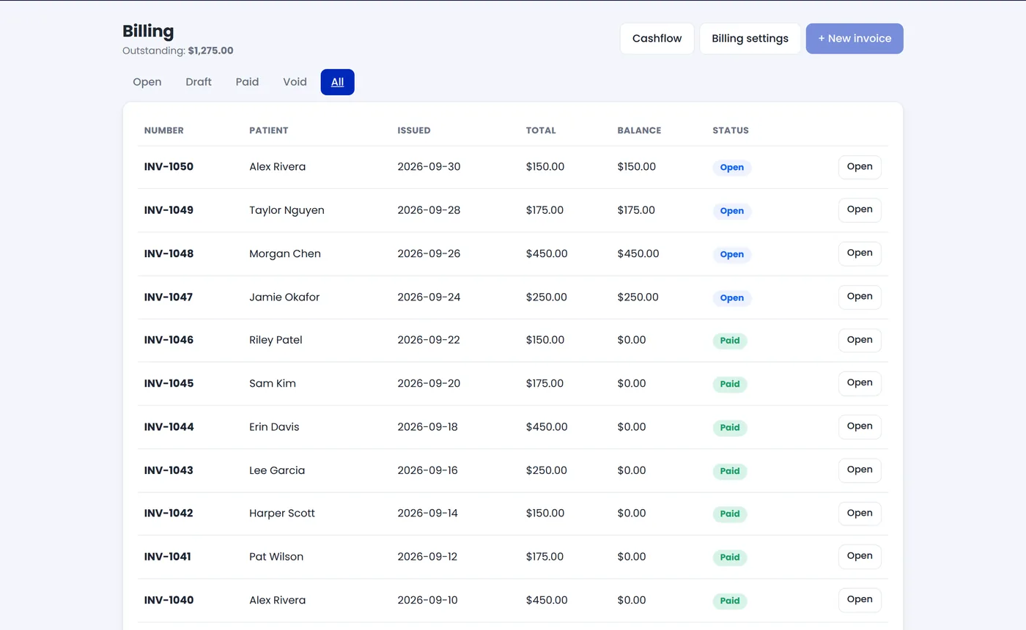This screenshot has height=630, width=1026.
Task: Click the Open button for INV-1050
Action: [x=860, y=167]
